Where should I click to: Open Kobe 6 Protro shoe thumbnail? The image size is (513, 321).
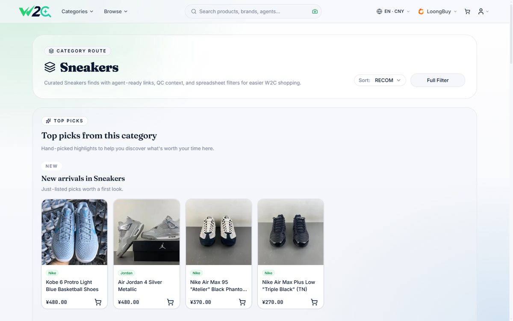pyautogui.click(x=74, y=232)
